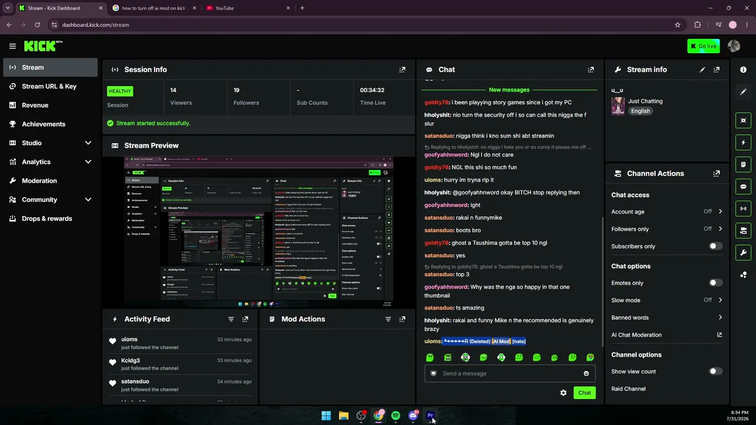This screenshot has width=756, height=425.
Task: Open Discord from the taskbar
Action: [413, 416]
